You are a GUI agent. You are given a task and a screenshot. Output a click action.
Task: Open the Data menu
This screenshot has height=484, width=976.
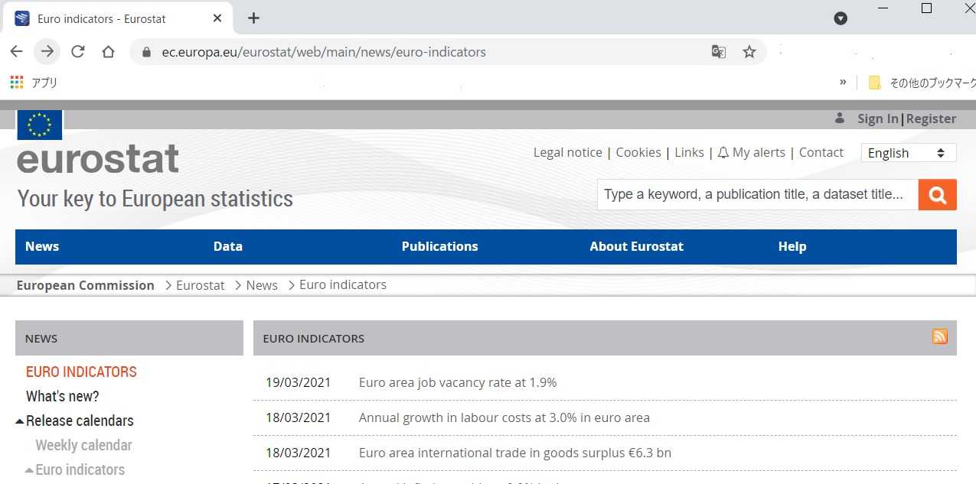pos(227,246)
